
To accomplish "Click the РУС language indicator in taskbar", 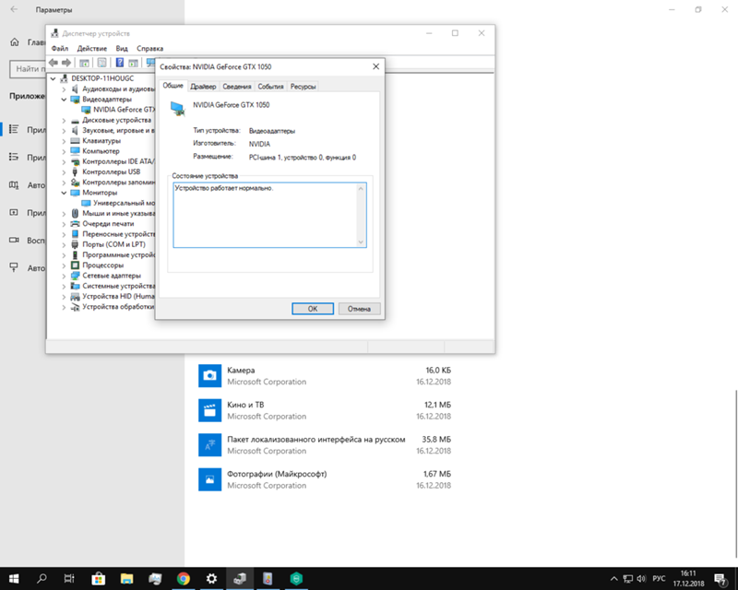I will tap(660, 579).
